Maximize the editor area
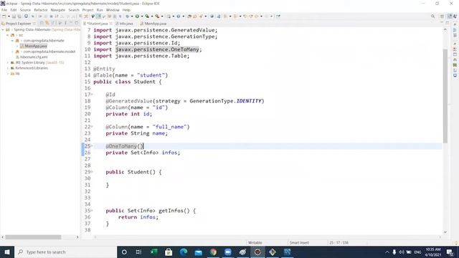 tap(448, 23)
